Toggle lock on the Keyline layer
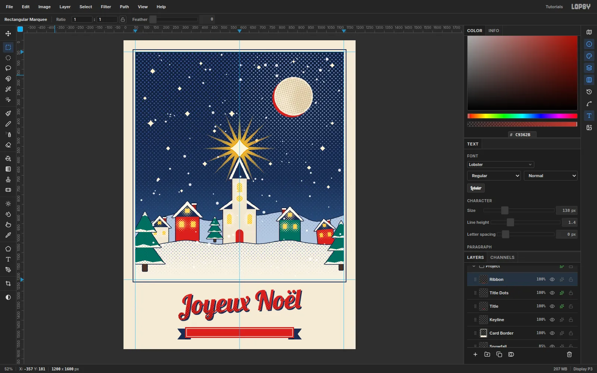 (x=571, y=320)
